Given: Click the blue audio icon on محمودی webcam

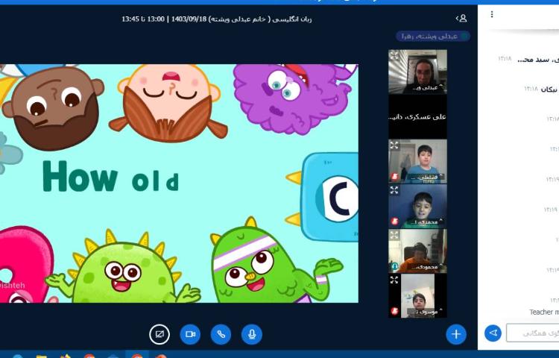Looking at the screenshot, I should click(394, 266).
